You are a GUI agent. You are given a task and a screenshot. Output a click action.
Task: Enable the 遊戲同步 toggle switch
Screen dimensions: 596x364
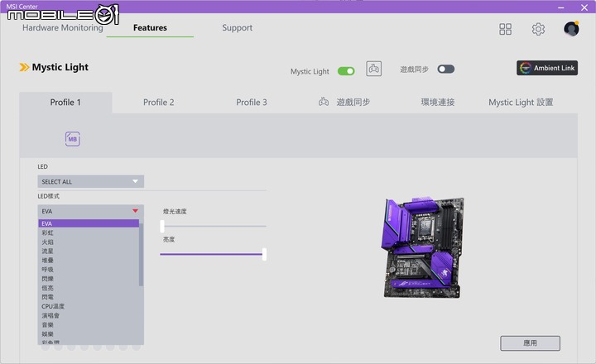coord(446,69)
